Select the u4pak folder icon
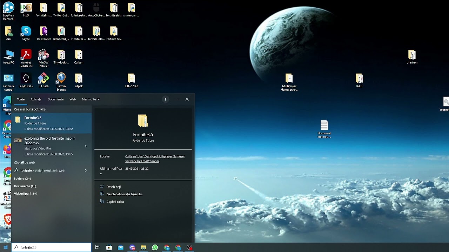Viewport: 449px width, 252px height. tap(79, 80)
